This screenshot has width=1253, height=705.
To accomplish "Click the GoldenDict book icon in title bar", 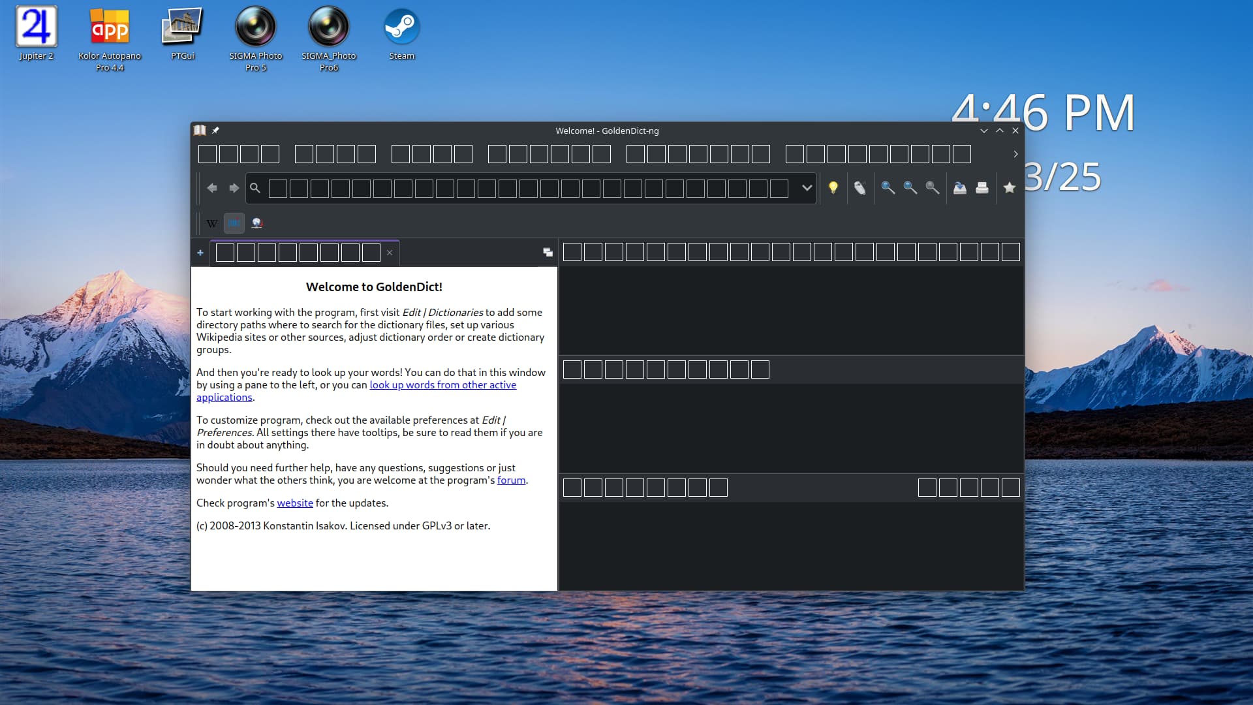I will click(x=200, y=131).
